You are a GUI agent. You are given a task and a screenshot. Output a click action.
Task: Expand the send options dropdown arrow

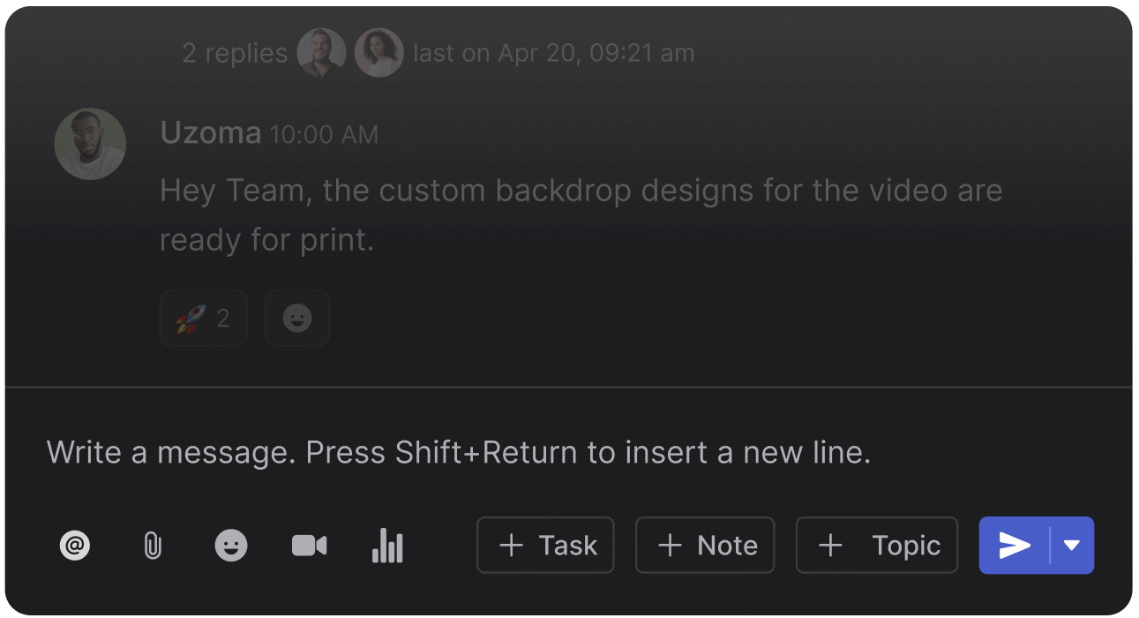tap(1072, 546)
